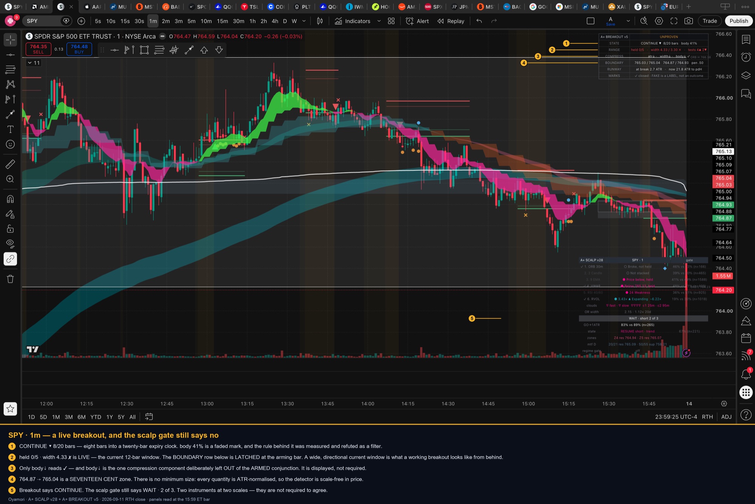Set date range to YTD

point(96,417)
